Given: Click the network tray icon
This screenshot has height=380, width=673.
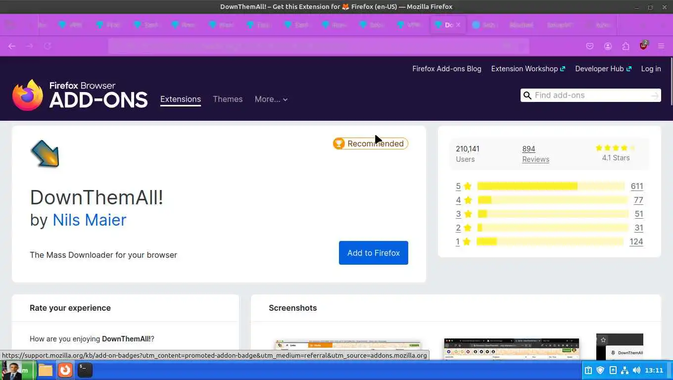Looking at the screenshot, I should click(625, 370).
